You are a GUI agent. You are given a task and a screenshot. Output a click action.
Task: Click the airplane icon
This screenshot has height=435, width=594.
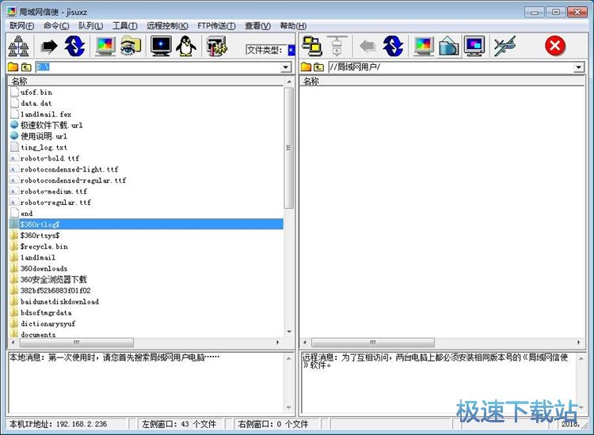pos(505,46)
